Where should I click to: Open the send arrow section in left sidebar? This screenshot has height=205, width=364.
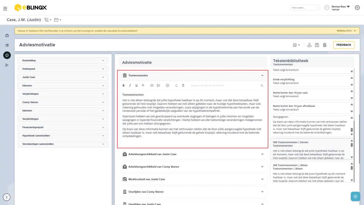click(7, 65)
